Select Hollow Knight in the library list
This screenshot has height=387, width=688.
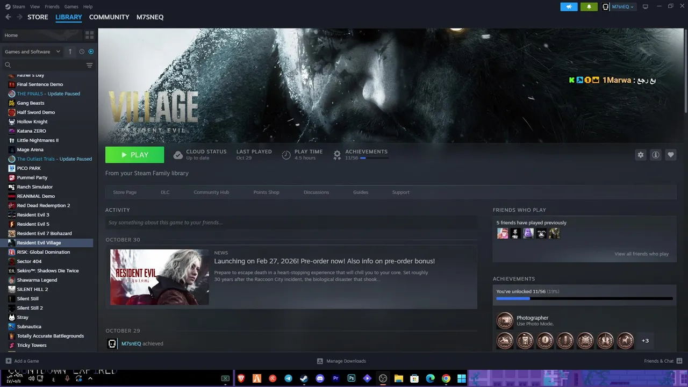click(x=32, y=121)
